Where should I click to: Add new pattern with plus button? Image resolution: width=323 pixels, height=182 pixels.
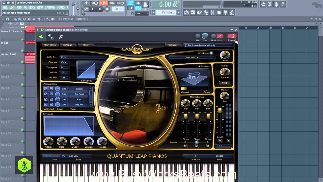[x=178, y=12]
